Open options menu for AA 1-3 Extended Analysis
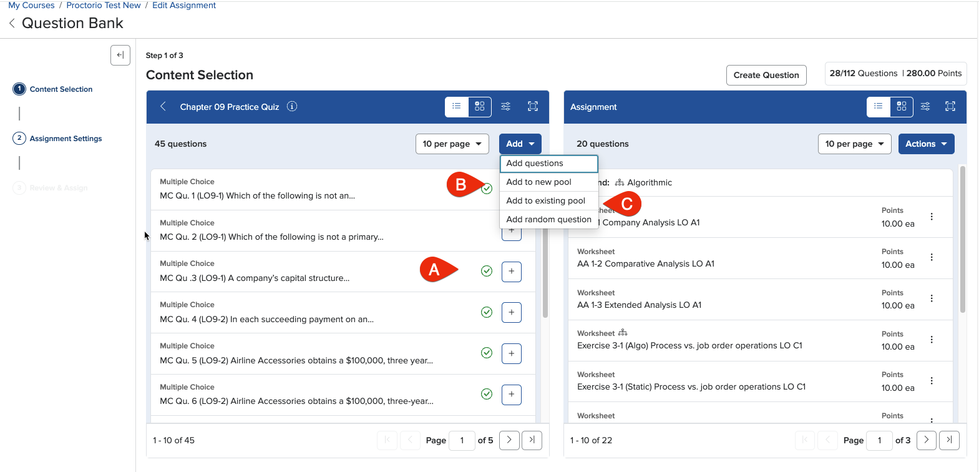Image resolution: width=979 pixels, height=472 pixels. (932, 298)
